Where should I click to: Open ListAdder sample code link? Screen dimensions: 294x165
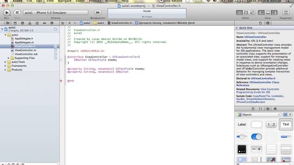point(277,96)
